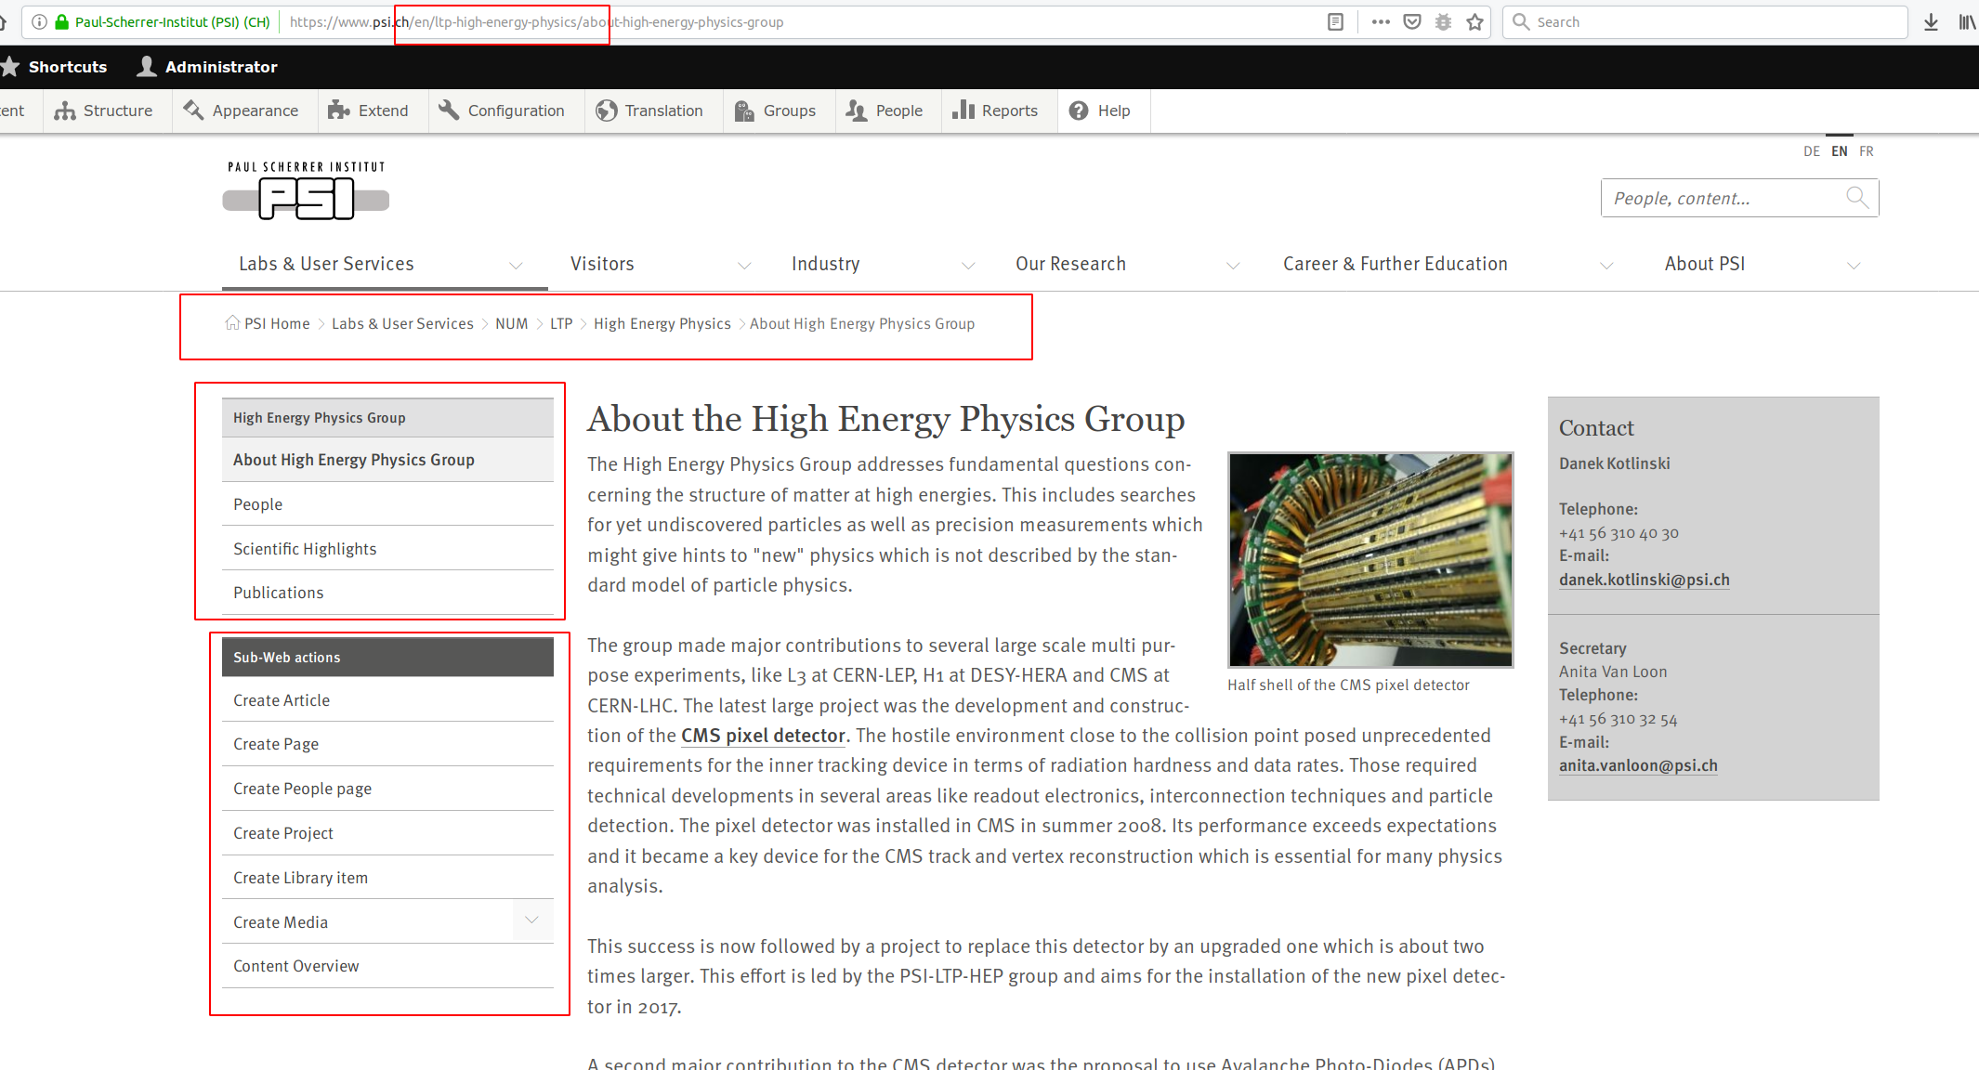
Task: Expand the Visitors menu chevron
Action: tap(744, 266)
